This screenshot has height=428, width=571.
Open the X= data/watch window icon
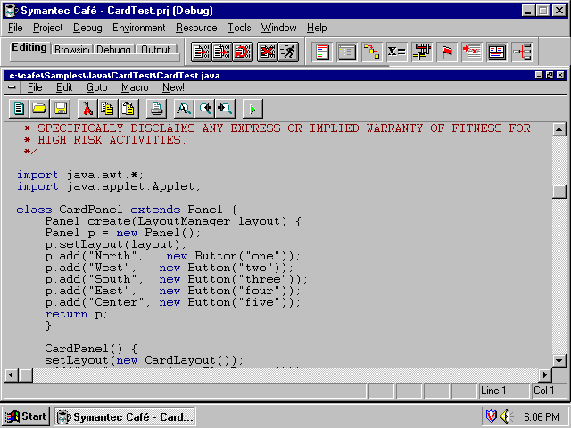(396, 52)
